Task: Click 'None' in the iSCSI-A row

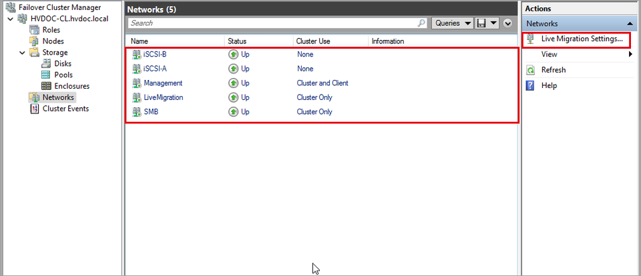Action: tap(305, 69)
